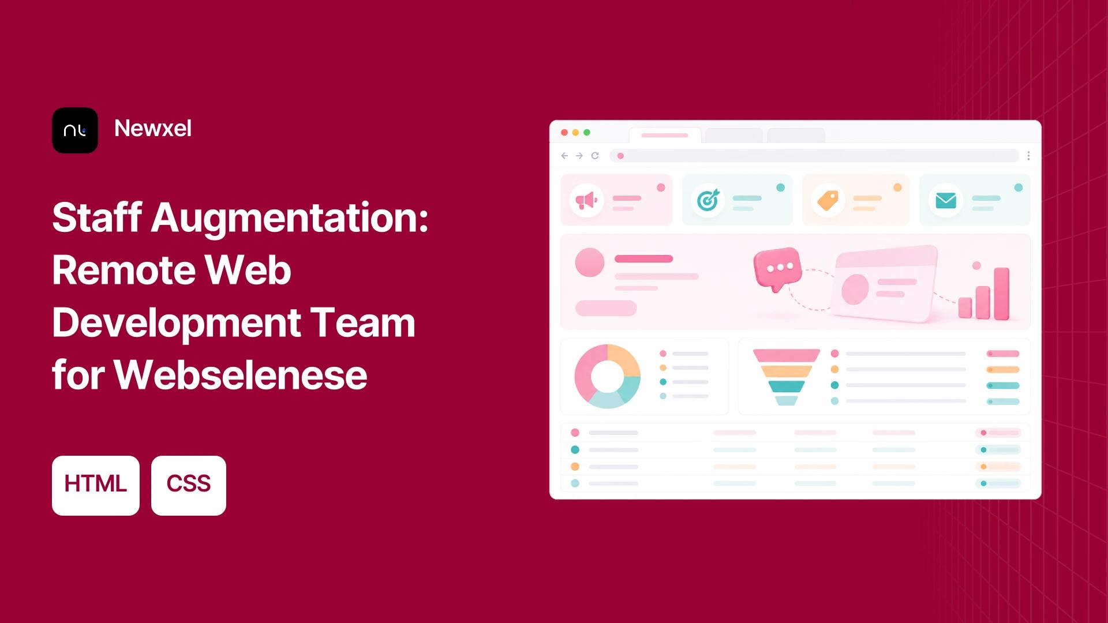Click the browser back arrow in the mockup
The width and height of the screenshot is (1108, 623).
coord(564,156)
